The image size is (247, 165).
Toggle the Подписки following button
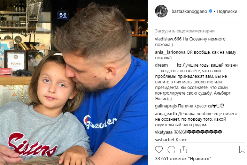[227, 12]
